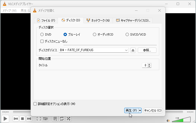
Task: Click the remaining time label at right
Action: [190, 112]
